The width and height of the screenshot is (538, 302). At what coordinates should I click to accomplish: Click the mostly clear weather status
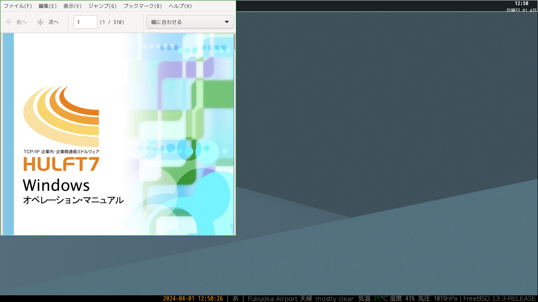(x=334, y=298)
